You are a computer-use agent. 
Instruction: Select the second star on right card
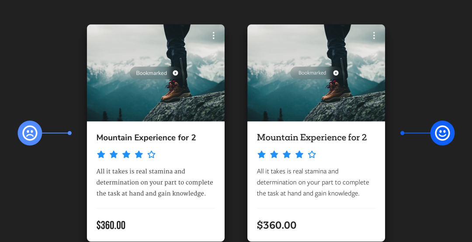(x=274, y=154)
